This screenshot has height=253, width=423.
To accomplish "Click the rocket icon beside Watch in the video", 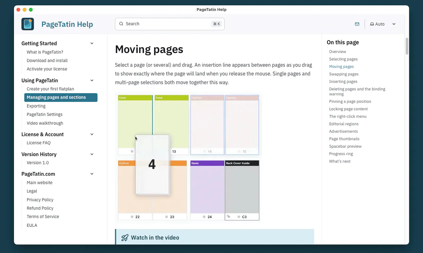I will pos(125,238).
